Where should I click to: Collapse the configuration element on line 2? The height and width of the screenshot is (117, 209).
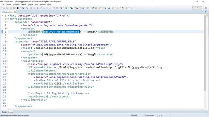(7, 19)
